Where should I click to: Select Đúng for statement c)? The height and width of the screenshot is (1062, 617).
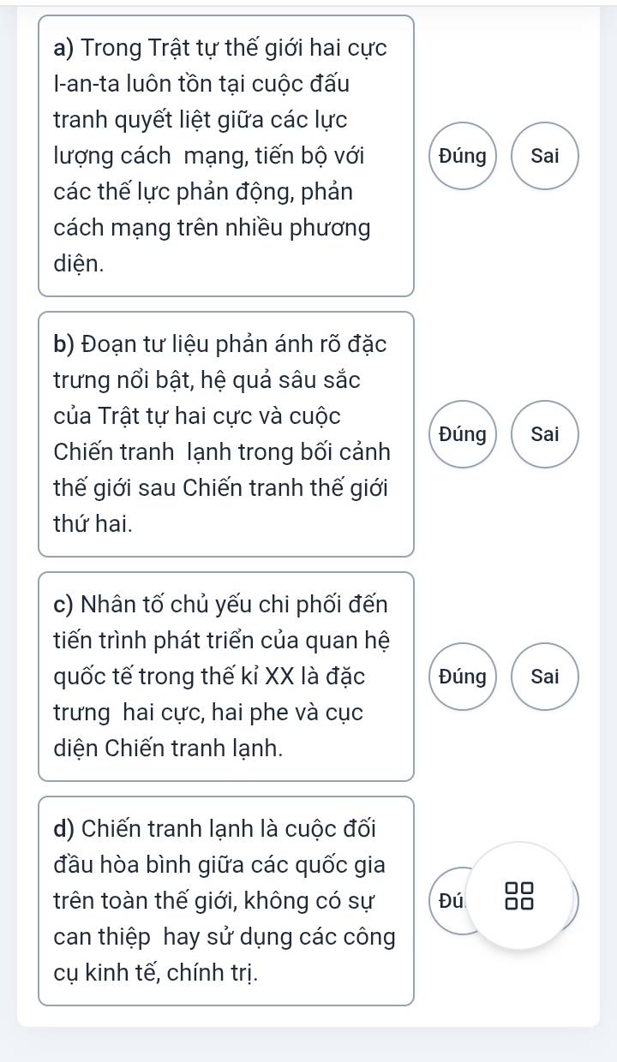(x=463, y=677)
